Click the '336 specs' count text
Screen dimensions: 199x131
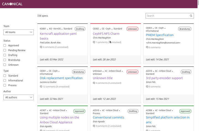tap(43, 16)
